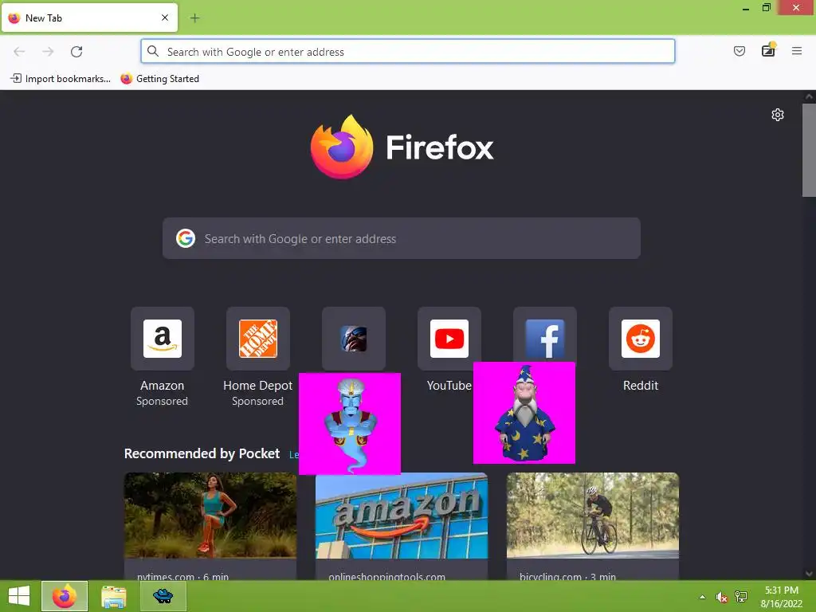Open the Windows Start button

click(19, 596)
